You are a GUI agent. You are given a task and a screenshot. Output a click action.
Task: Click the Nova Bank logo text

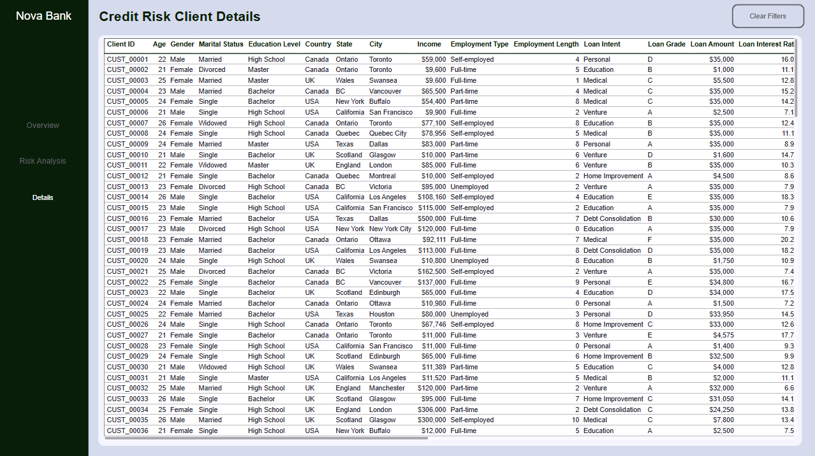point(44,16)
